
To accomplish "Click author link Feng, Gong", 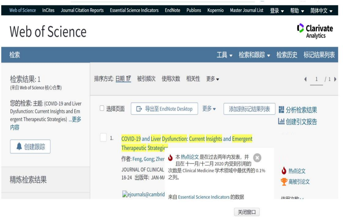I will [143, 159].
